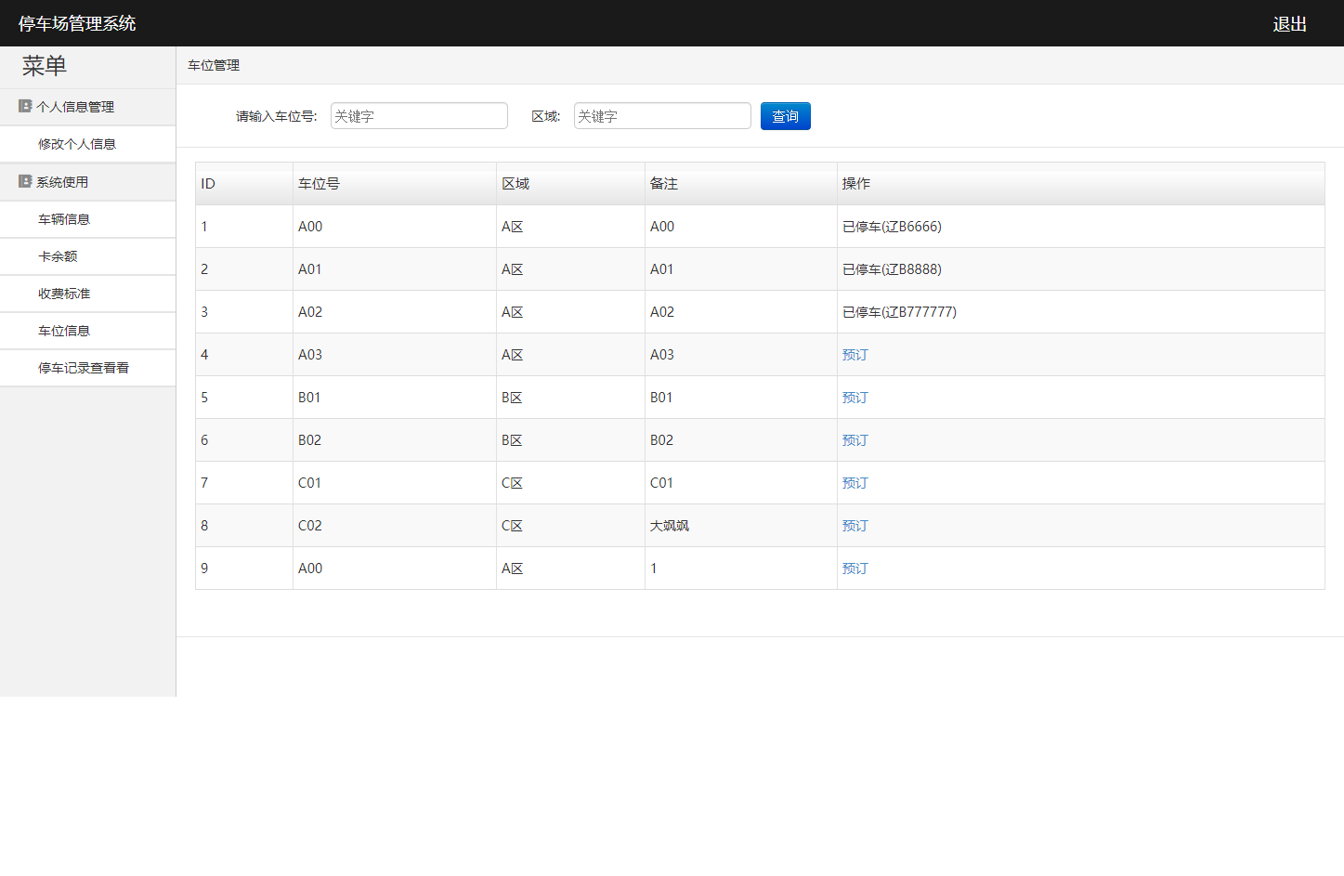
Task: Click 预订 for parking space A03
Action: pyautogui.click(x=855, y=355)
